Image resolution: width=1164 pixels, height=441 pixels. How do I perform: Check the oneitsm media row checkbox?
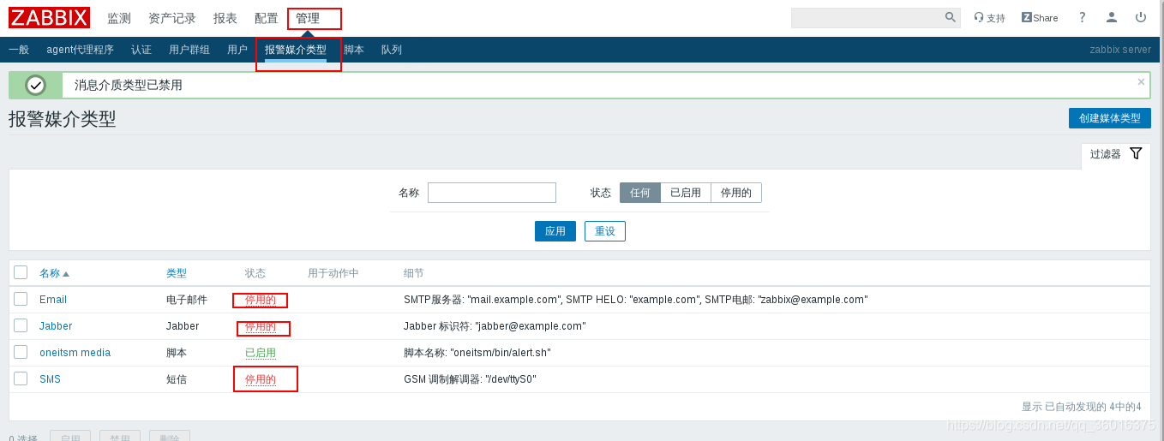coord(21,352)
